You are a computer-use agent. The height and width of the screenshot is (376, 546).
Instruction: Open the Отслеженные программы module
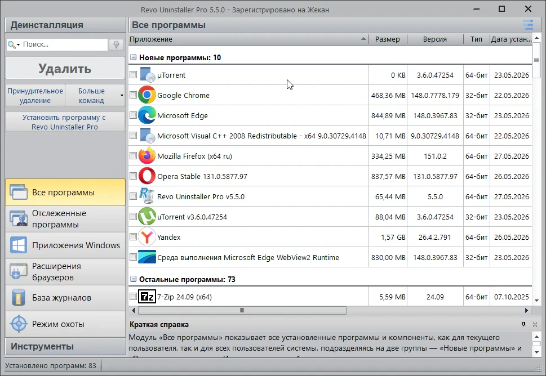65,219
